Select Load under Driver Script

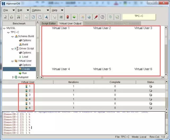tap(25, 57)
